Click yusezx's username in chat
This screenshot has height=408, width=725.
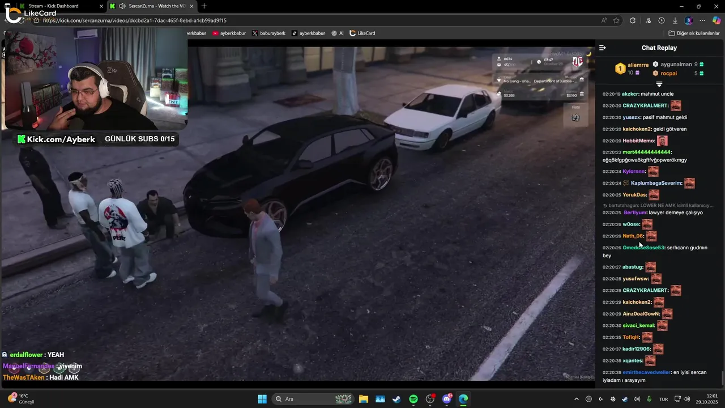[x=632, y=117]
